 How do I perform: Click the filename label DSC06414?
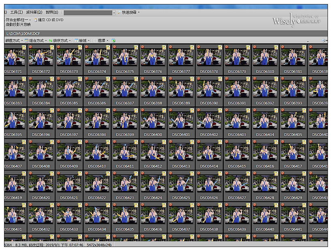209,166
